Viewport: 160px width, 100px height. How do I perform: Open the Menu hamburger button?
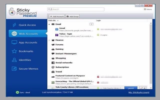tap(148, 9)
